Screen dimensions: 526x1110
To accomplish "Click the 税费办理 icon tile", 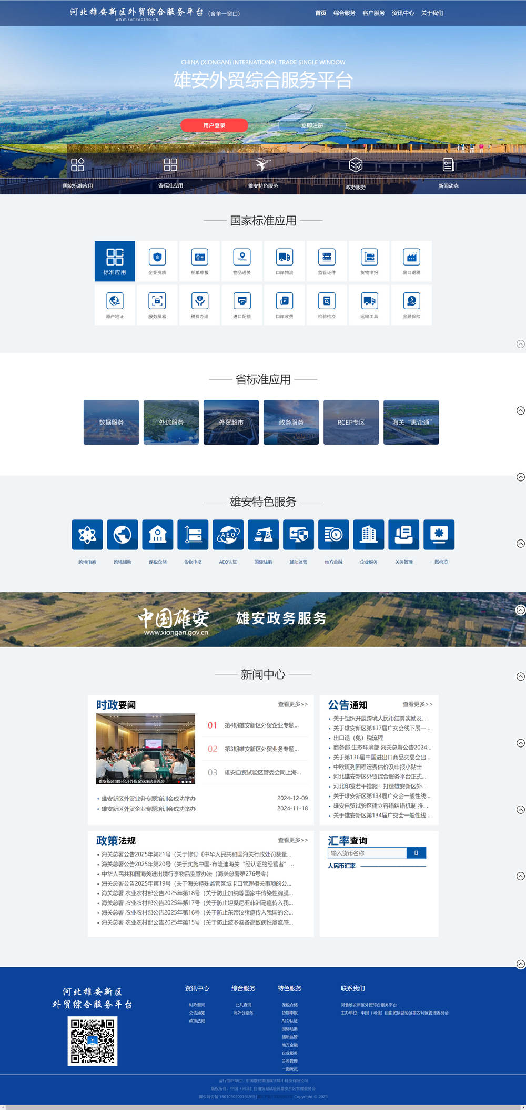I will [199, 304].
